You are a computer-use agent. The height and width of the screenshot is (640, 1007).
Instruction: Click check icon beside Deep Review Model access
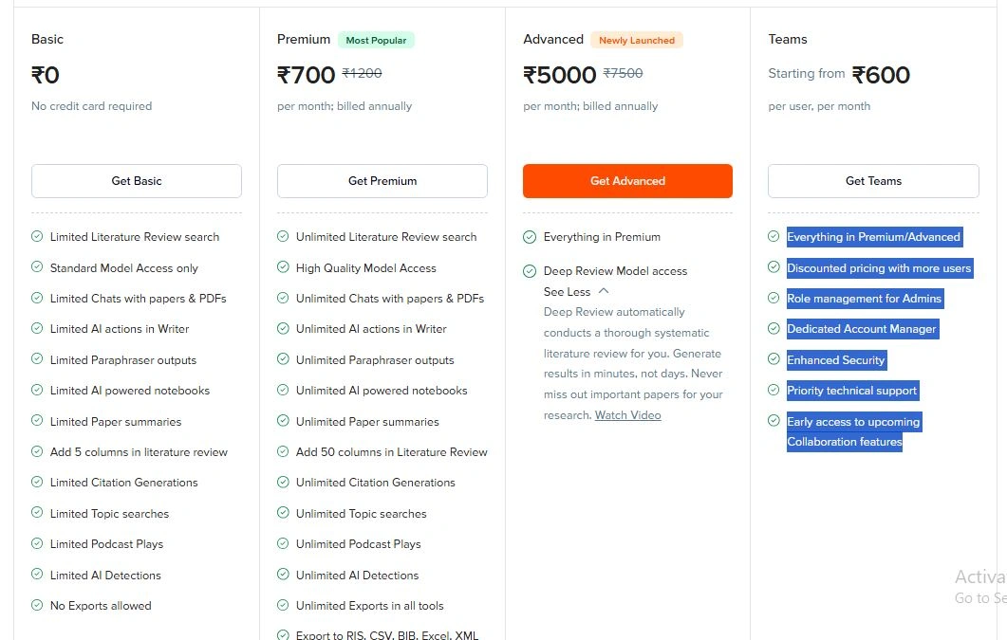530,271
